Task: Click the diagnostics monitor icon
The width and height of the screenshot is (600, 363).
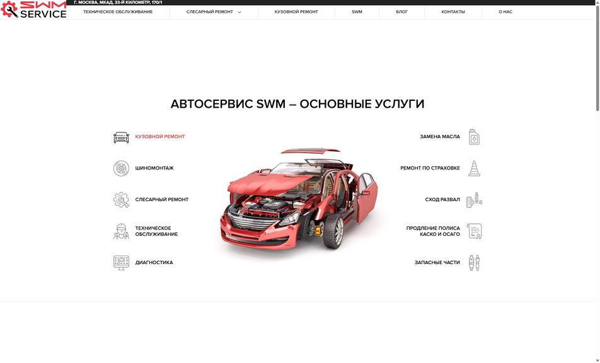Action: click(x=121, y=263)
